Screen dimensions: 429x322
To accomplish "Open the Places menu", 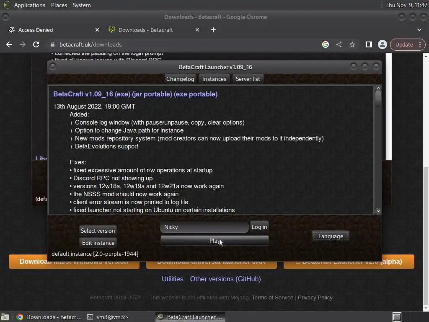I will [59, 5].
